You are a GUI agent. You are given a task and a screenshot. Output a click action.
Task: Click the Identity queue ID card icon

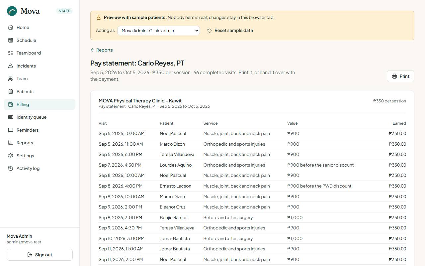pos(11,117)
